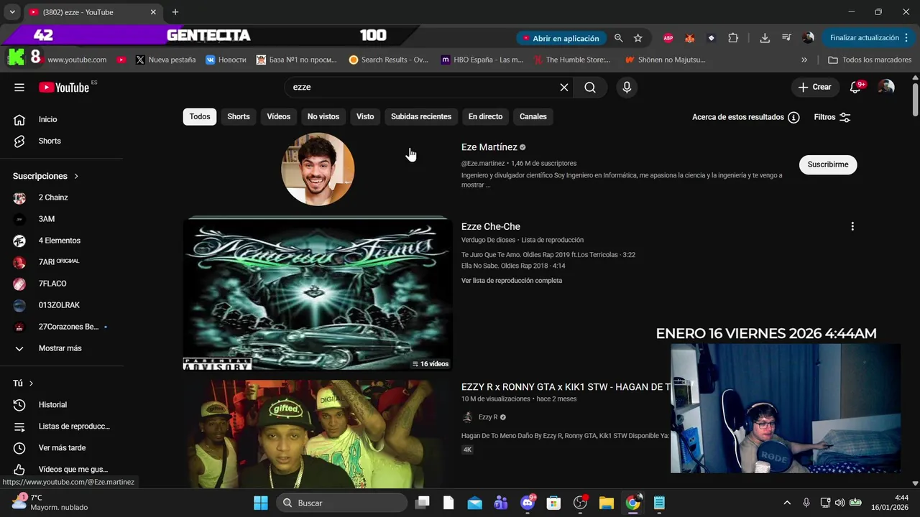Open the YouTube notifications bell

[x=855, y=87]
